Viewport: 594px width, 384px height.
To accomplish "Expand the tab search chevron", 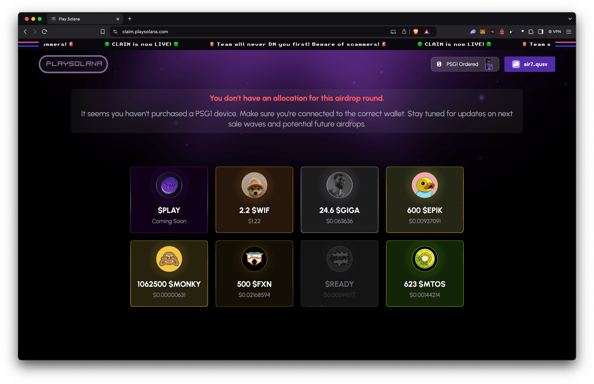I will pos(570,19).
